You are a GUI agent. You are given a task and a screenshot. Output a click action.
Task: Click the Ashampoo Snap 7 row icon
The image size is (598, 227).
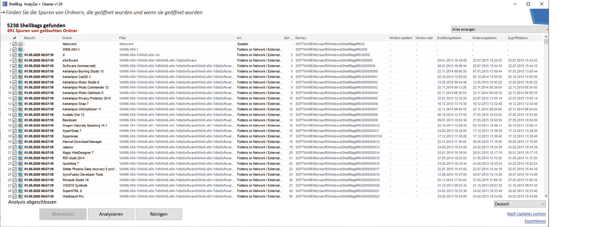click(20, 104)
